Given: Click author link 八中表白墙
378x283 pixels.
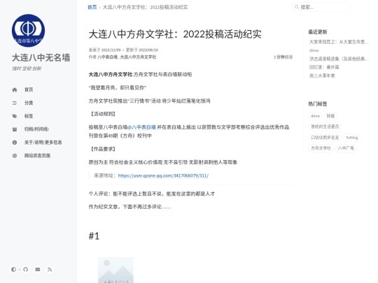Looking at the screenshot, I should pos(108,57).
